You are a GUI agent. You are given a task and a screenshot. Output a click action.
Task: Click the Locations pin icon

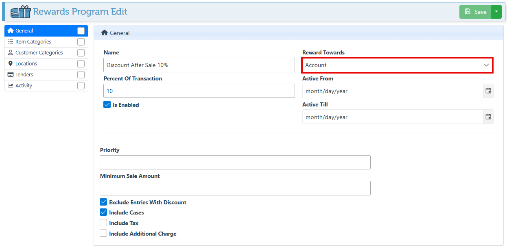tap(11, 63)
